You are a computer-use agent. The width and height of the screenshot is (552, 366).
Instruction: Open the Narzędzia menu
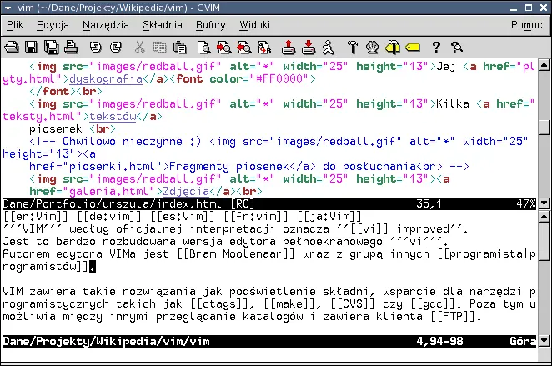(106, 25)
